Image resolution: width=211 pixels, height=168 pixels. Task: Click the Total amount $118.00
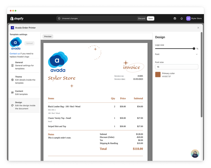[x=138, y=149]
